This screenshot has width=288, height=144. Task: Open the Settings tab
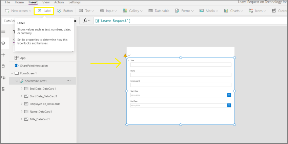[75, 2]
